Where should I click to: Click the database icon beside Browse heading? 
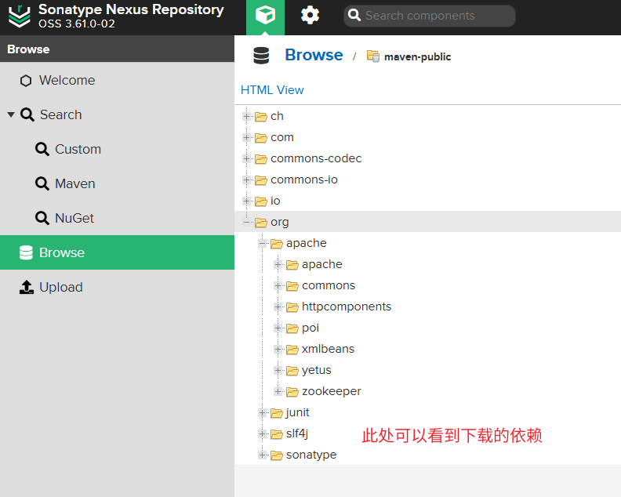tap(261, 56)
